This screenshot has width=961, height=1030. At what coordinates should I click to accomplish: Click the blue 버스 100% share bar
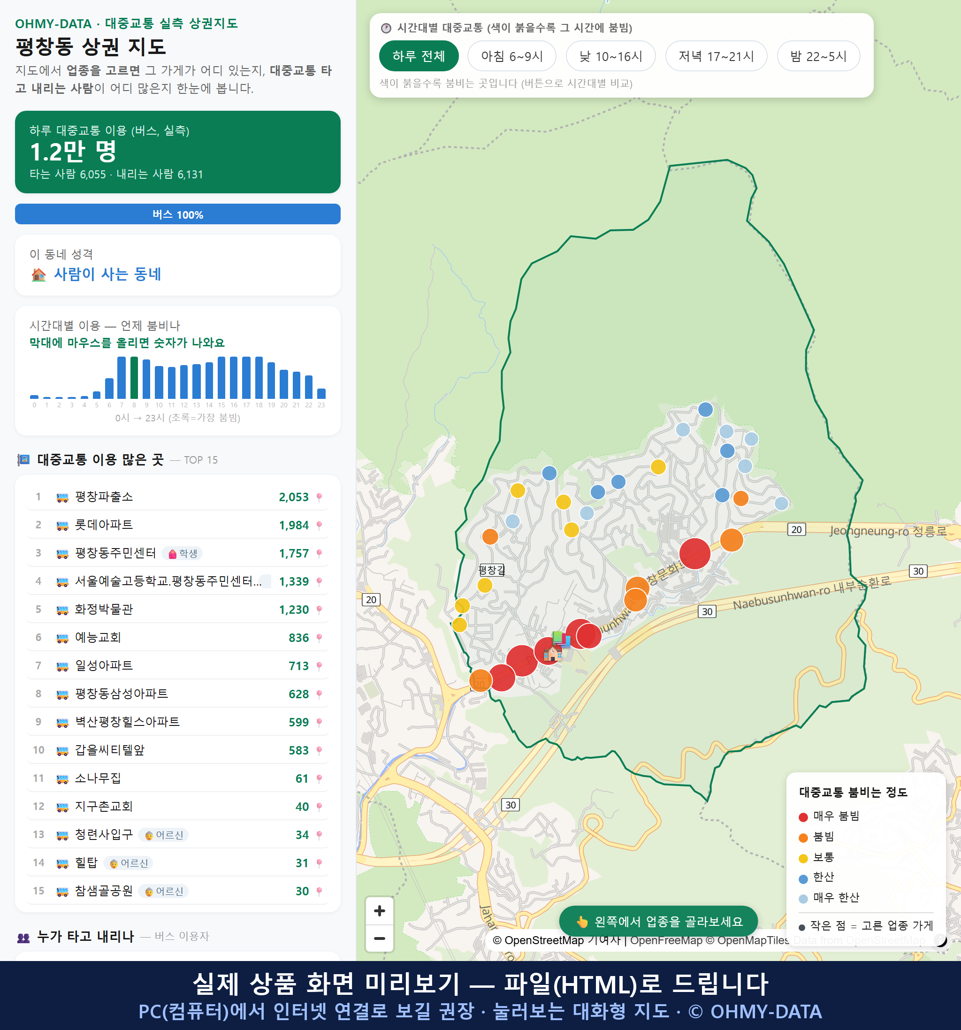tap(178, 214)
